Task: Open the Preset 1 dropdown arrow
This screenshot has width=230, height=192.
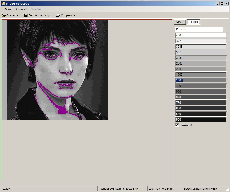Action: click(225, 29)
